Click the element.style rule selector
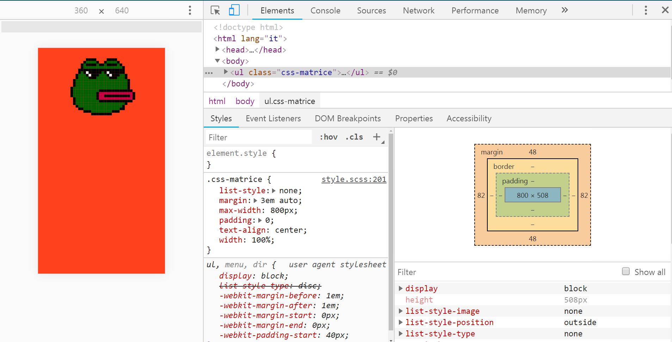 (236, 153)
